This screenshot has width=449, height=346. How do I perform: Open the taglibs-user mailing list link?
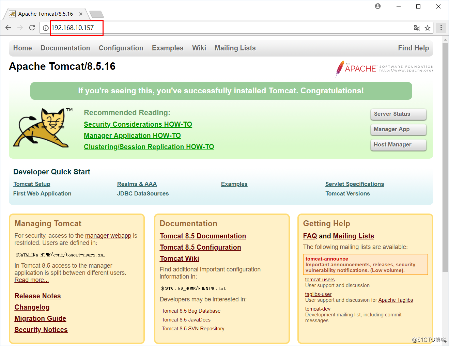pos(318,294)
